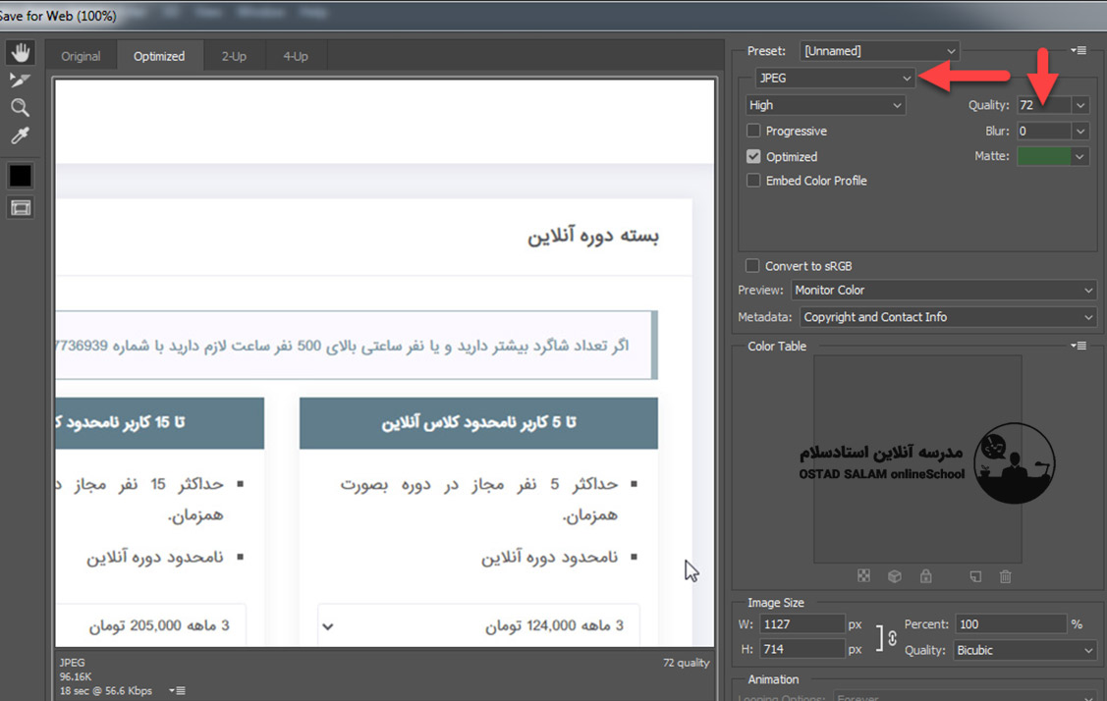Select the Zoom tool
This screenshot has width=1107, height=701.
[20, 107]
